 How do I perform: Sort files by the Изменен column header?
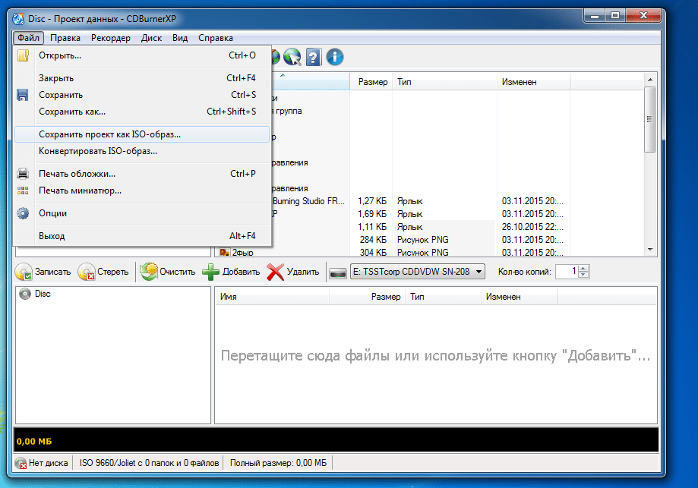519,82
